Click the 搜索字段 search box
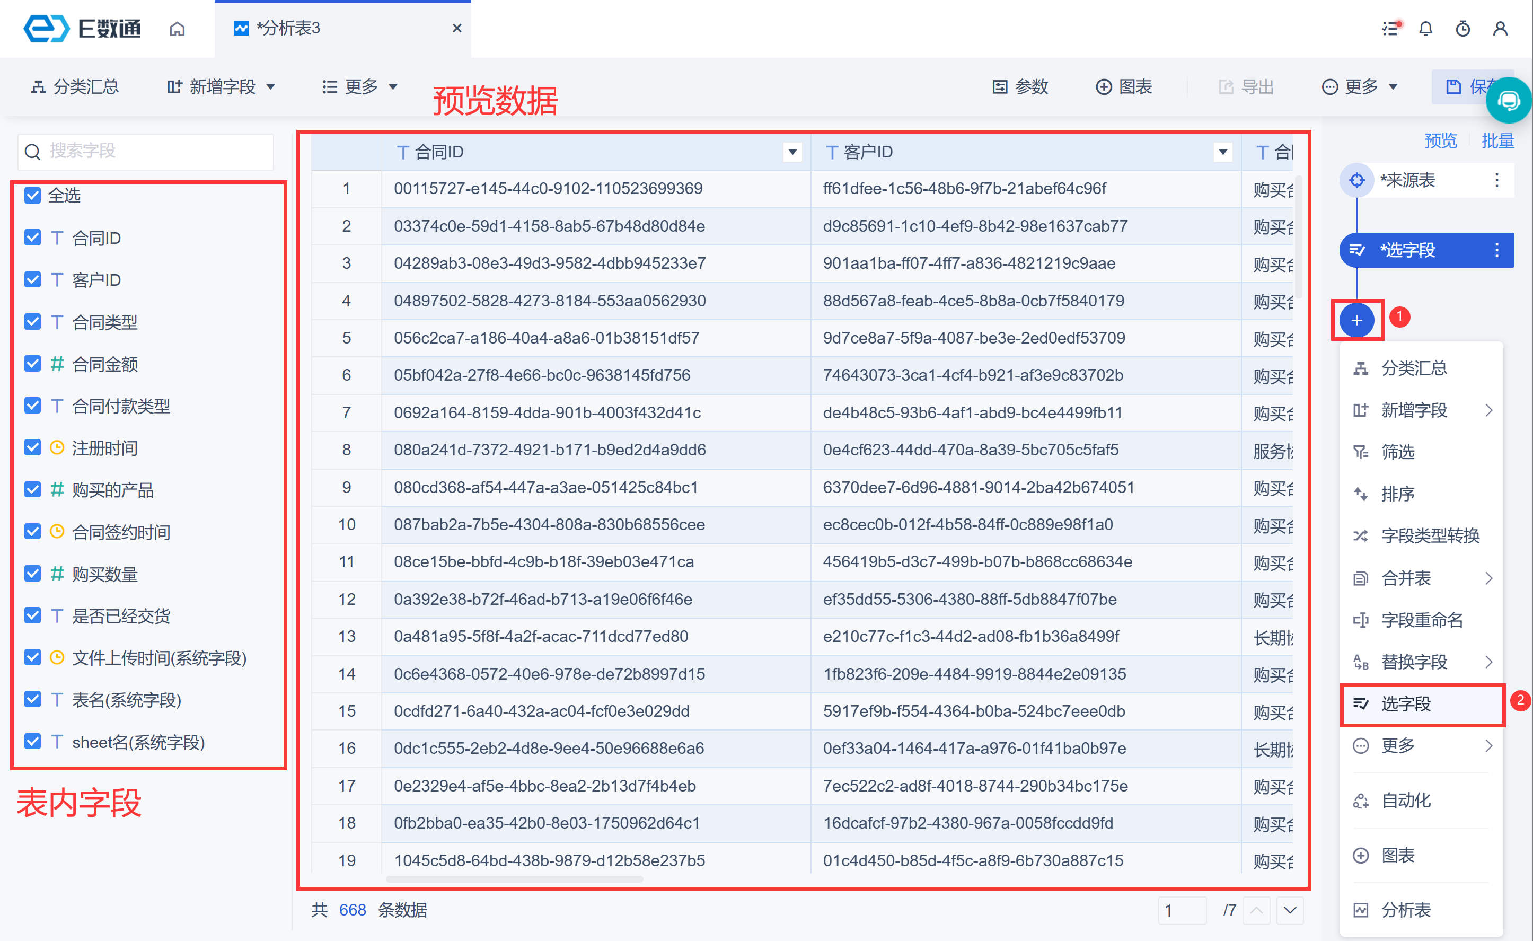Viewport: 1533px width, 941px height. [x=146, y=151]
